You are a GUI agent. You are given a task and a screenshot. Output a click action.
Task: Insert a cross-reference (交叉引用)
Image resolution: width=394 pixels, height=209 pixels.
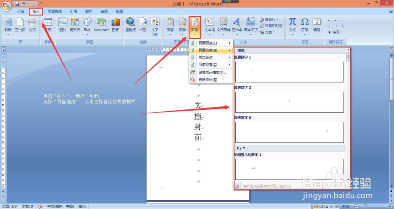coord(155,27)
